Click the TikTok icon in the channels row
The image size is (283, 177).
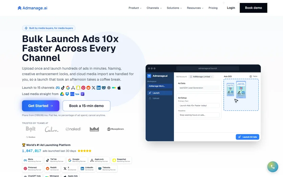[63, 88]
